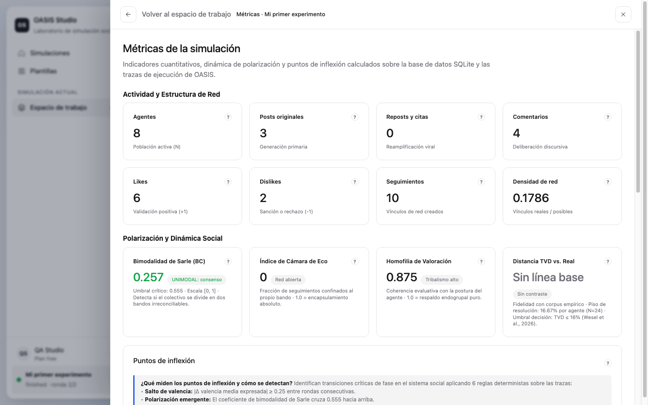648x405 pixels.
Task: Click the Red abierta badge
Action: coord(288,279)
